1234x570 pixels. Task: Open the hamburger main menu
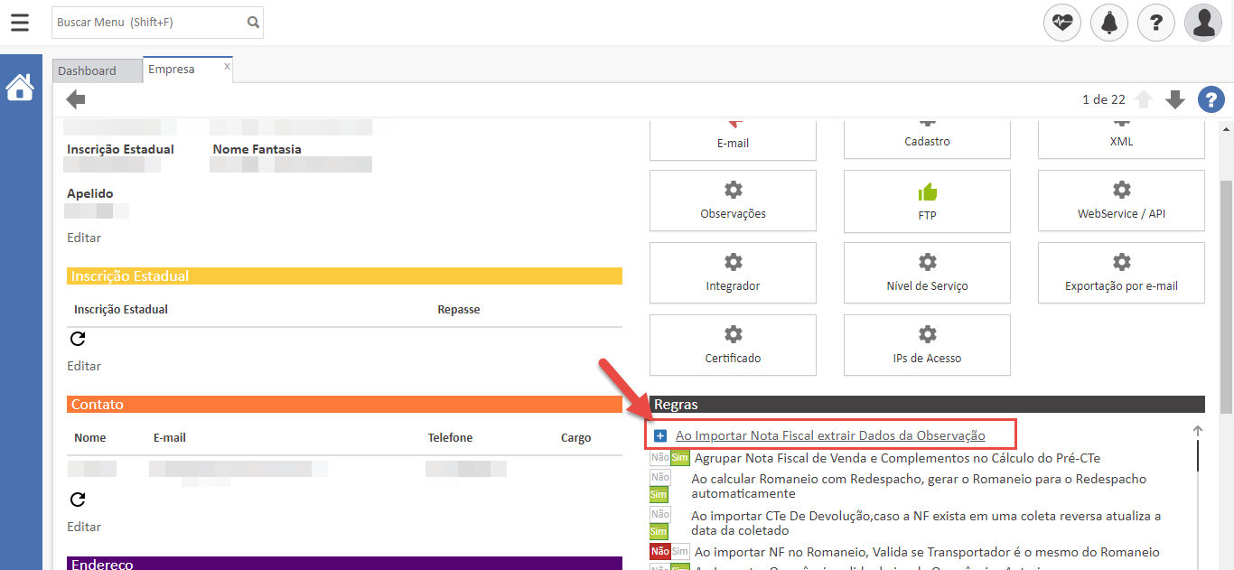(x=20, y=23)
